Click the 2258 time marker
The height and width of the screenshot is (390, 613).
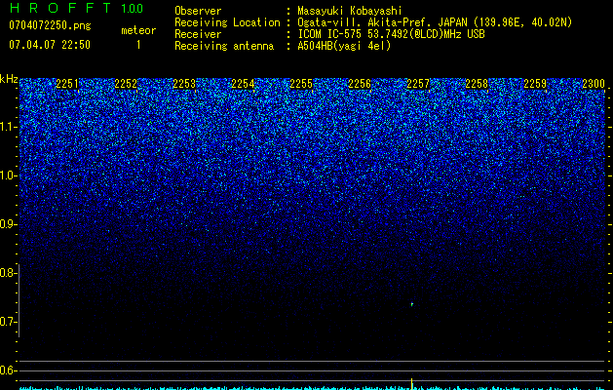[477, 84]
